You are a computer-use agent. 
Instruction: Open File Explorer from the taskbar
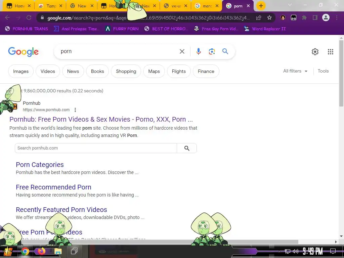coord(58,251)
